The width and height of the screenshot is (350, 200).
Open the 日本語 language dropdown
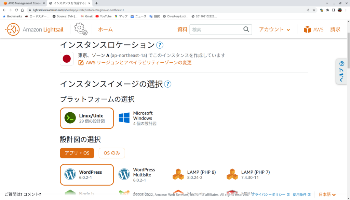(x=327, y=195)
